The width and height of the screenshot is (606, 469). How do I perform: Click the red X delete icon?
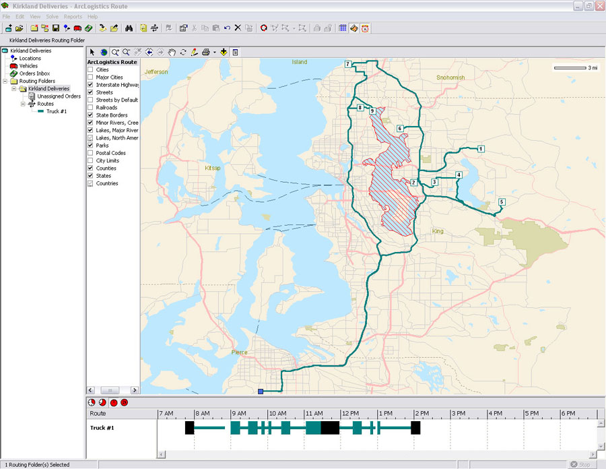pos(238,28)
